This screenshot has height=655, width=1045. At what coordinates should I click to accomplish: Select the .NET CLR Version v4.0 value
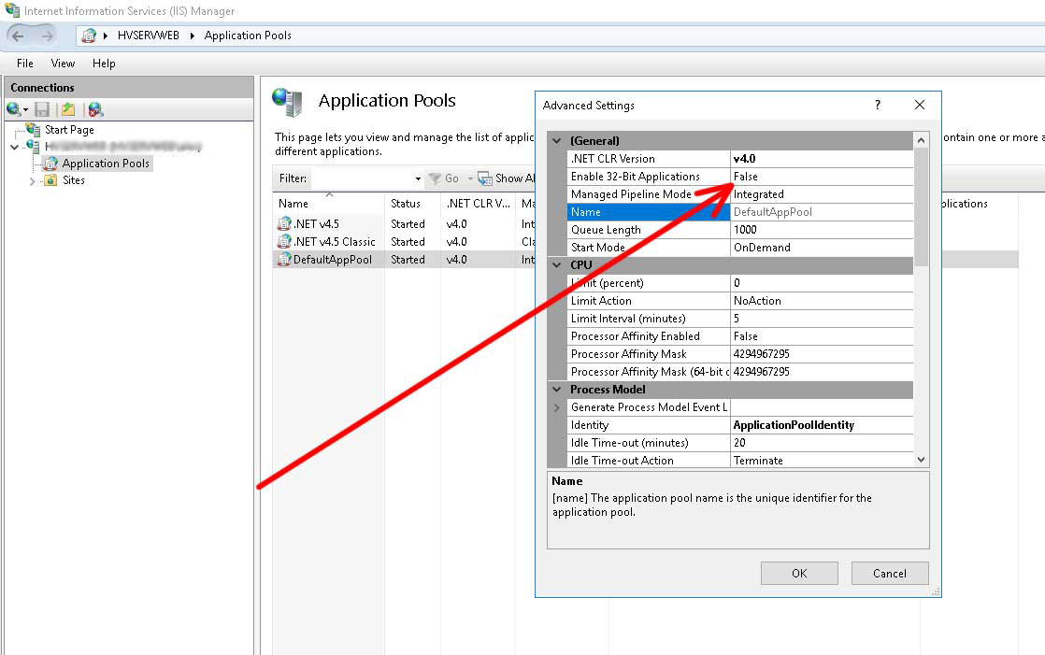pyautogui.click(x=822, y=159)
